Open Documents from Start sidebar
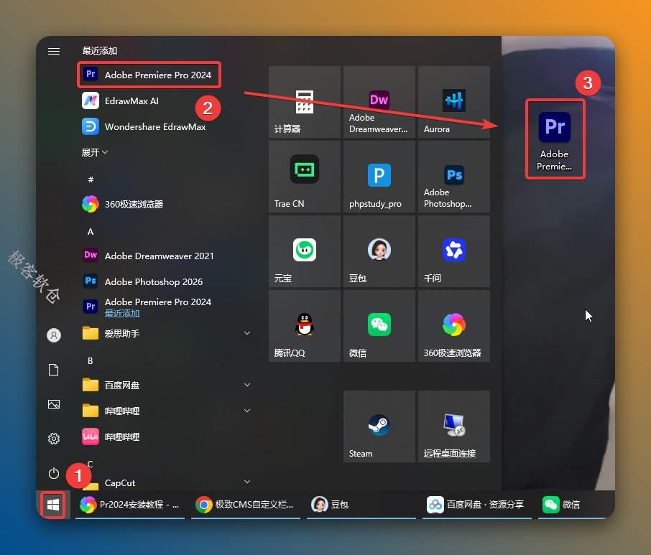The height and width of the screenshot is (555, 651). tap(54, 370)
